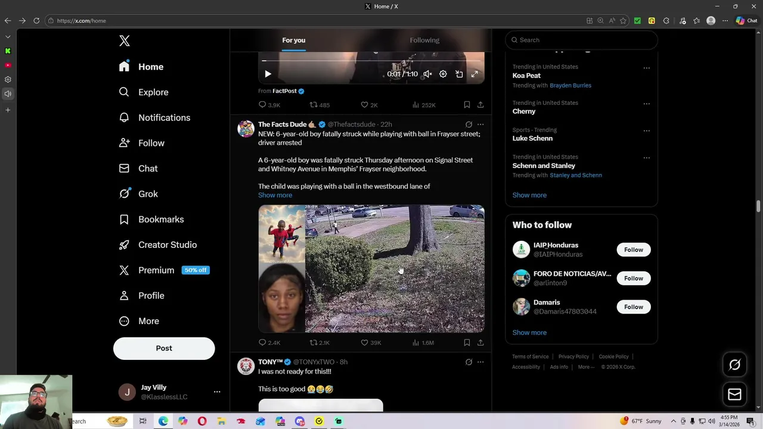Screen dimensions: 763x429
Task: Unmute the video volume
Action: (x=427, y=74)
